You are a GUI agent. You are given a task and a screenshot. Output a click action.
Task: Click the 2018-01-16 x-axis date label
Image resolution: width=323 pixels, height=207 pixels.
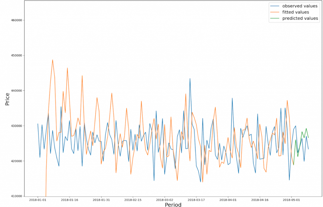coord(69,199)
